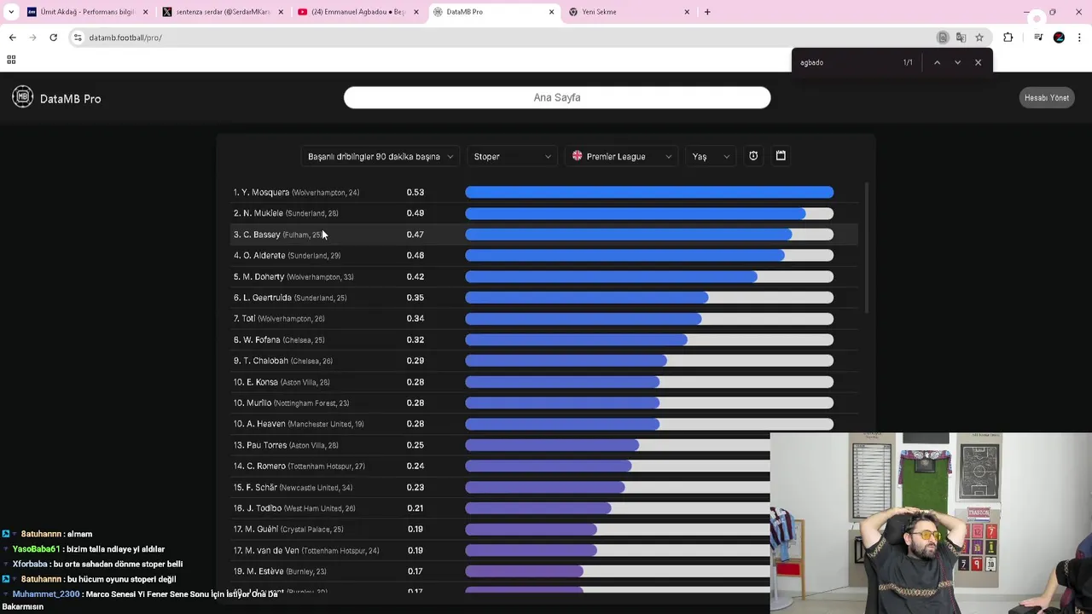1092x614 pixels.
Task: Click the Ana Sayfa button
Action: point(557,97)
